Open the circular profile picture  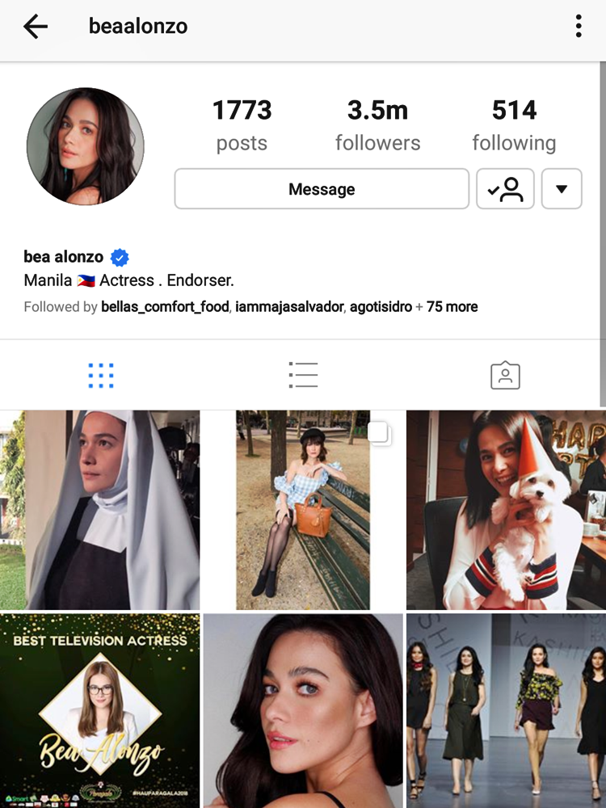[x=86, y=146]
